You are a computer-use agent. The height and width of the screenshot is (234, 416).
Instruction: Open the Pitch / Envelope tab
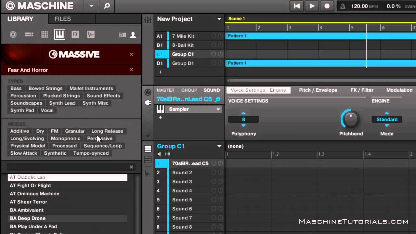(x=318, y=90)
